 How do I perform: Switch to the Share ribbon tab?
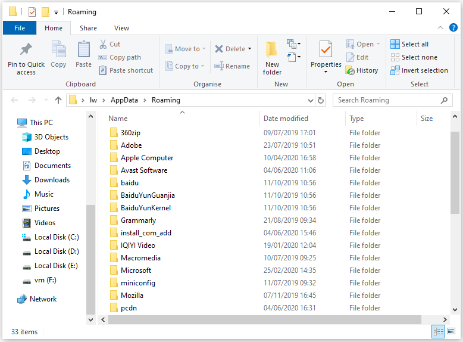click(x=88, y=28)
